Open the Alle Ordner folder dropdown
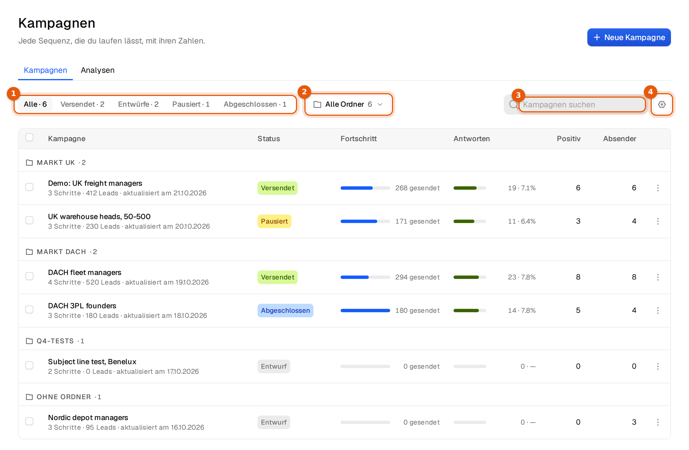 (x=348, y=104)
